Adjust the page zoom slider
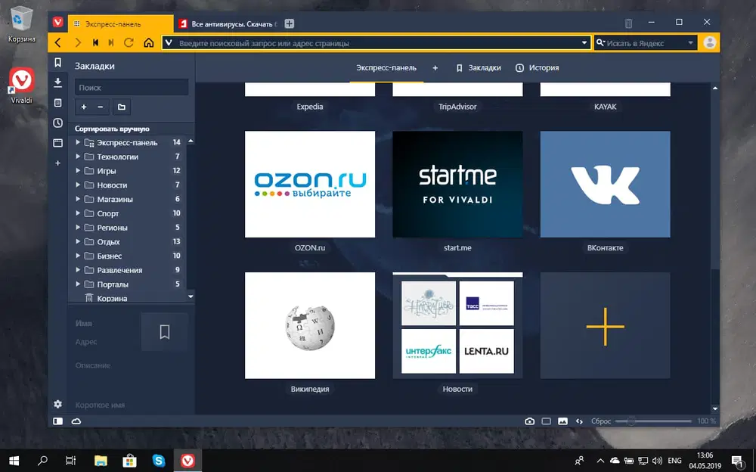 (653, 421)
